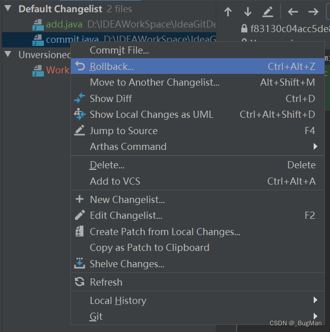Choose New Changelist... entry

tap(197, 200)
